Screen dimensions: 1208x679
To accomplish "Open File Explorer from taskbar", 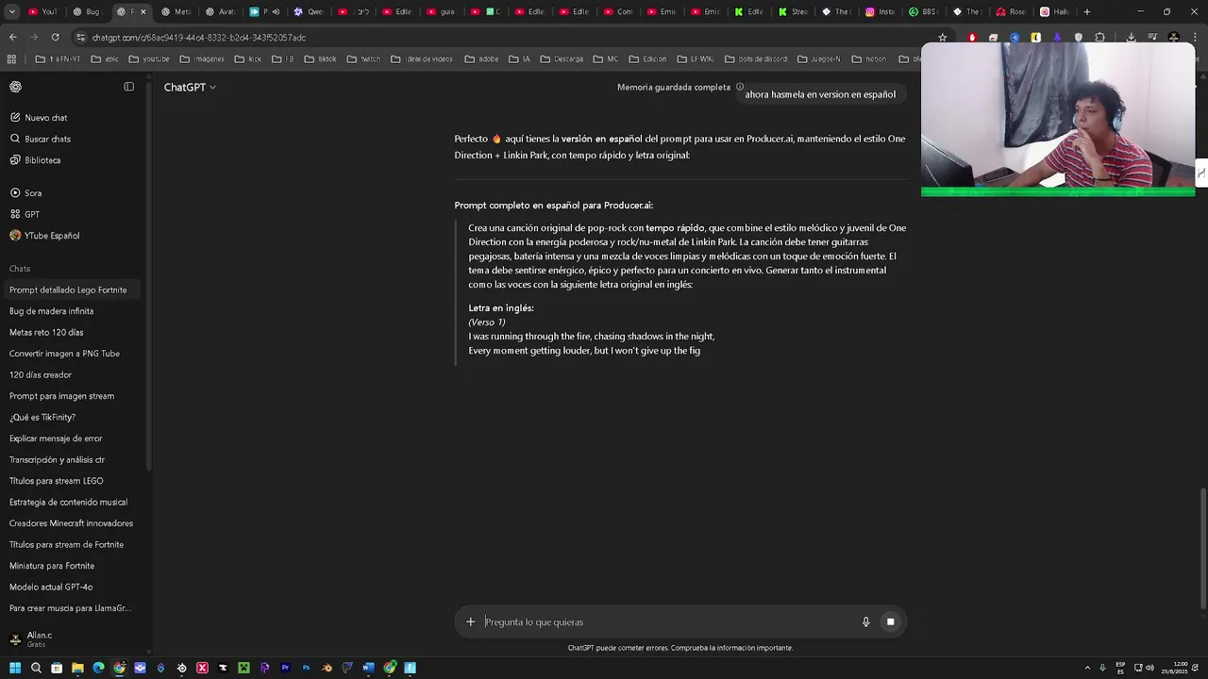I will pos(77,668).
